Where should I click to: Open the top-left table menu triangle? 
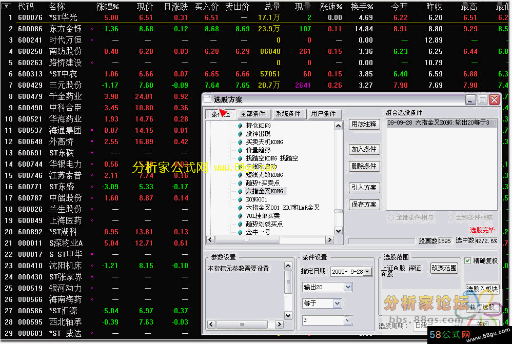6,6
